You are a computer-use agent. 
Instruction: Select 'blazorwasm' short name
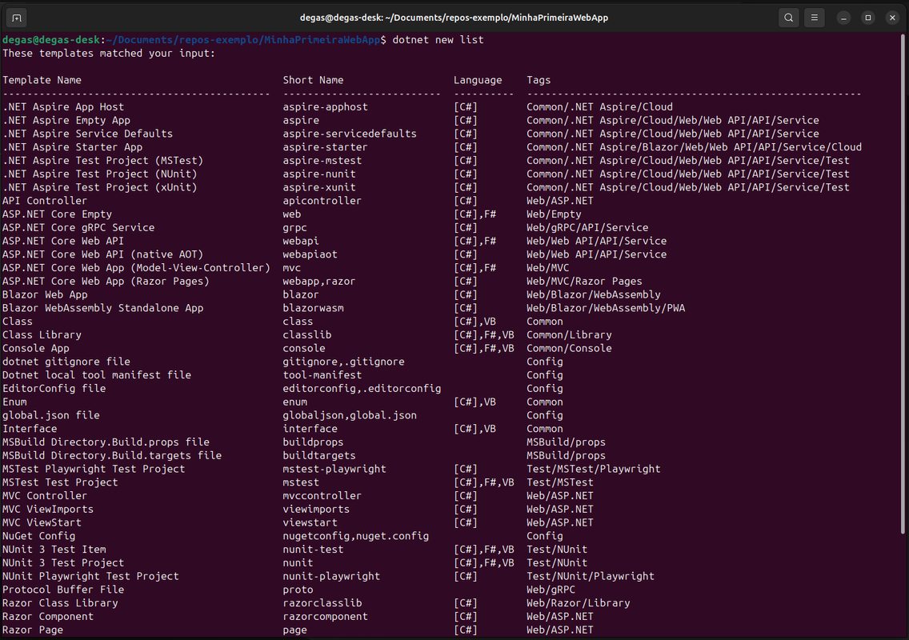click(313, 308)
